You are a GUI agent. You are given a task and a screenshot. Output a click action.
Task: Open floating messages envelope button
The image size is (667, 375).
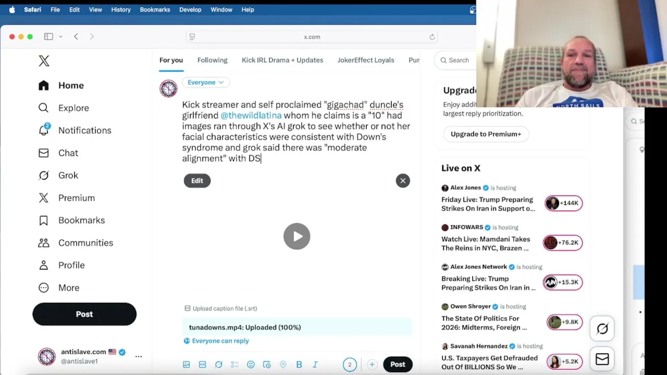pyautogui.click(x=602, y=359)
